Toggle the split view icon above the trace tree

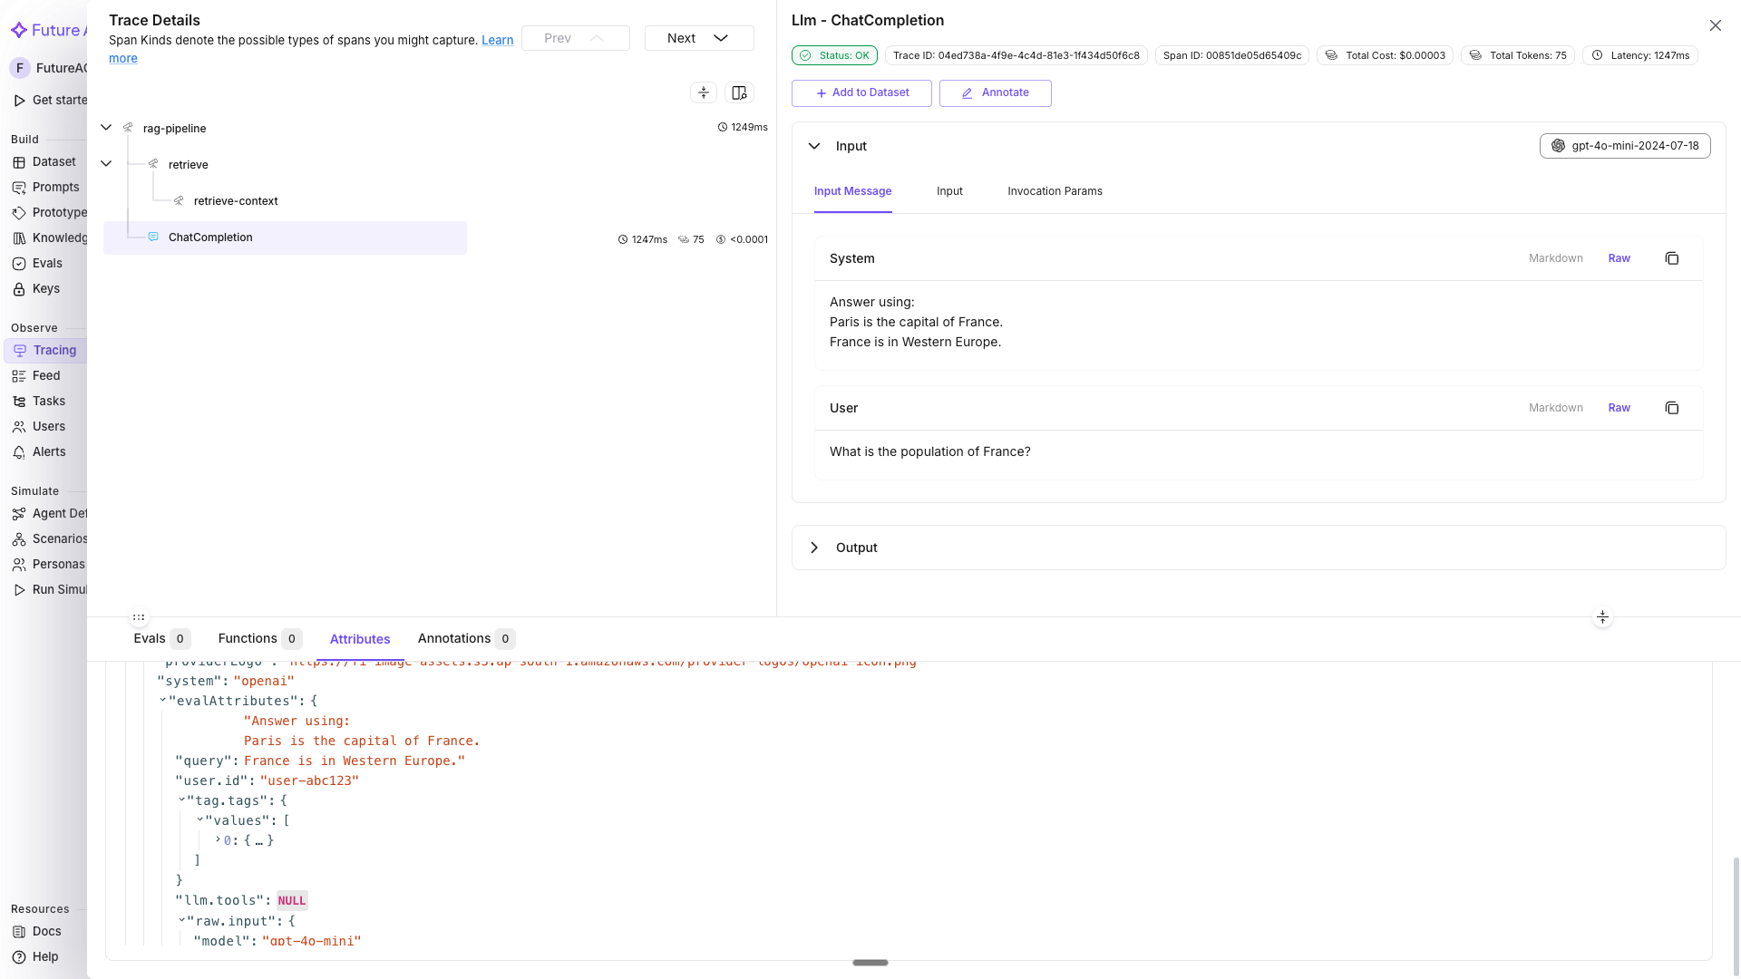[x=739, y=92]
